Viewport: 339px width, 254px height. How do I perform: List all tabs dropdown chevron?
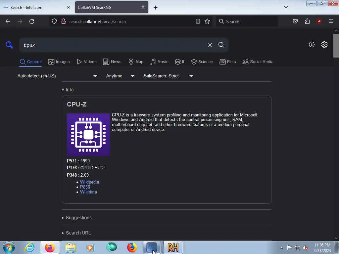point(286,7)
